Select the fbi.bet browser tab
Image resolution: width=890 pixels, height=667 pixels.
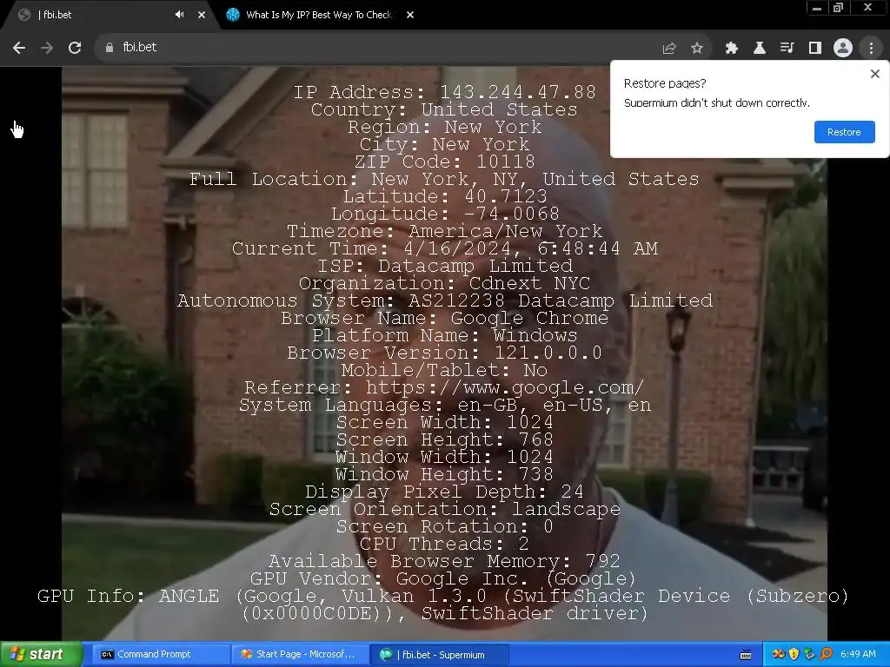tap(108, 15)
